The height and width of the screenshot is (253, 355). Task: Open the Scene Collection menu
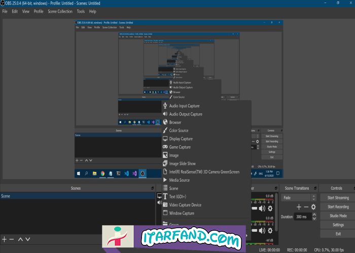[x=60, y=11]
